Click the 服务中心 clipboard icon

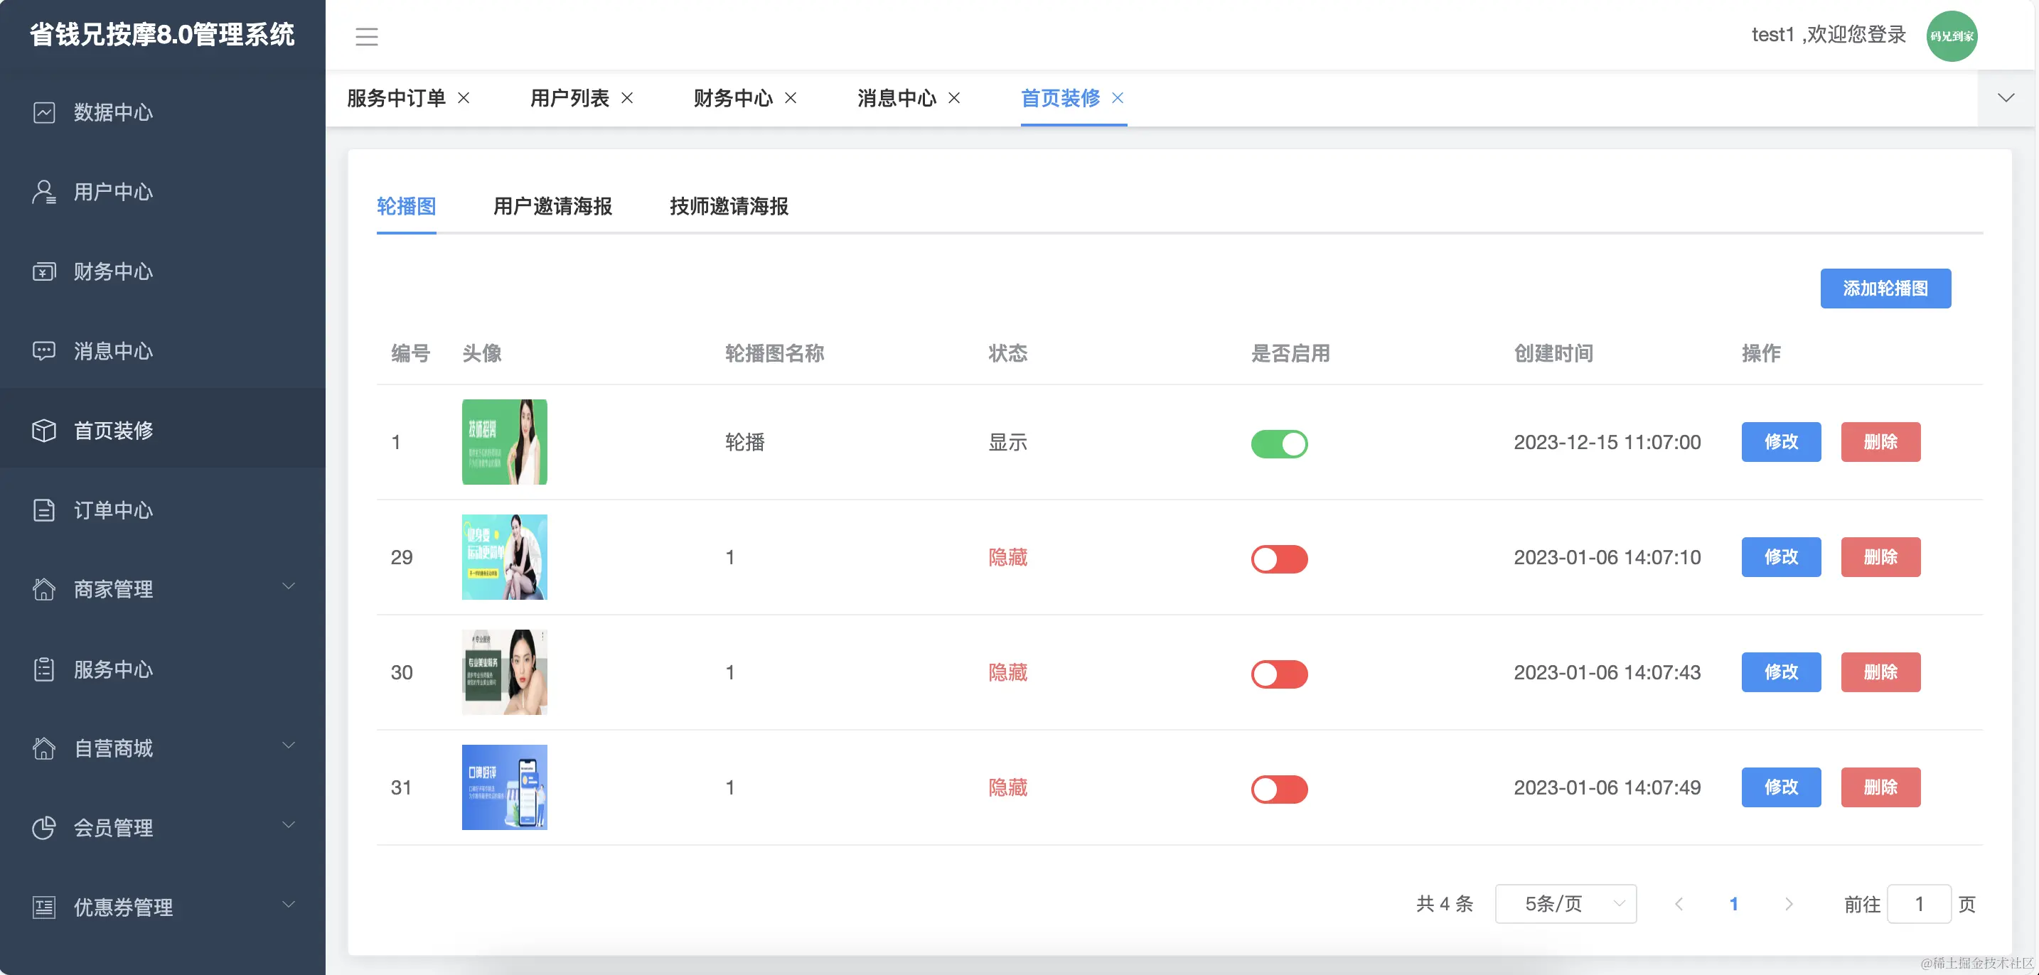tap(43, 669)
